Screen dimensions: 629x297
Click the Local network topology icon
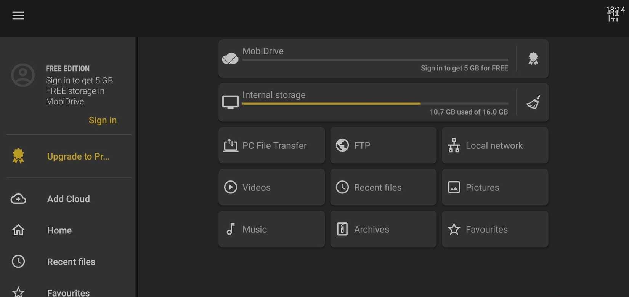(x=454, y=145)
